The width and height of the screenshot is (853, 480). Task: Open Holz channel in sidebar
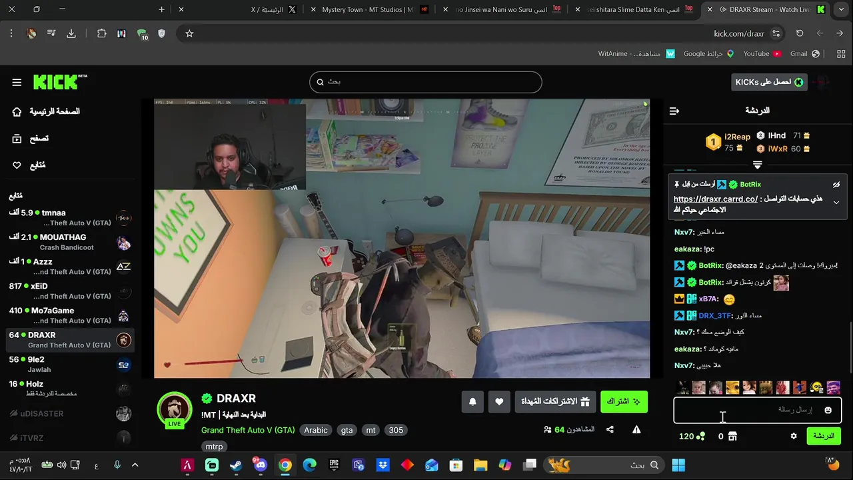pos(70,389)
